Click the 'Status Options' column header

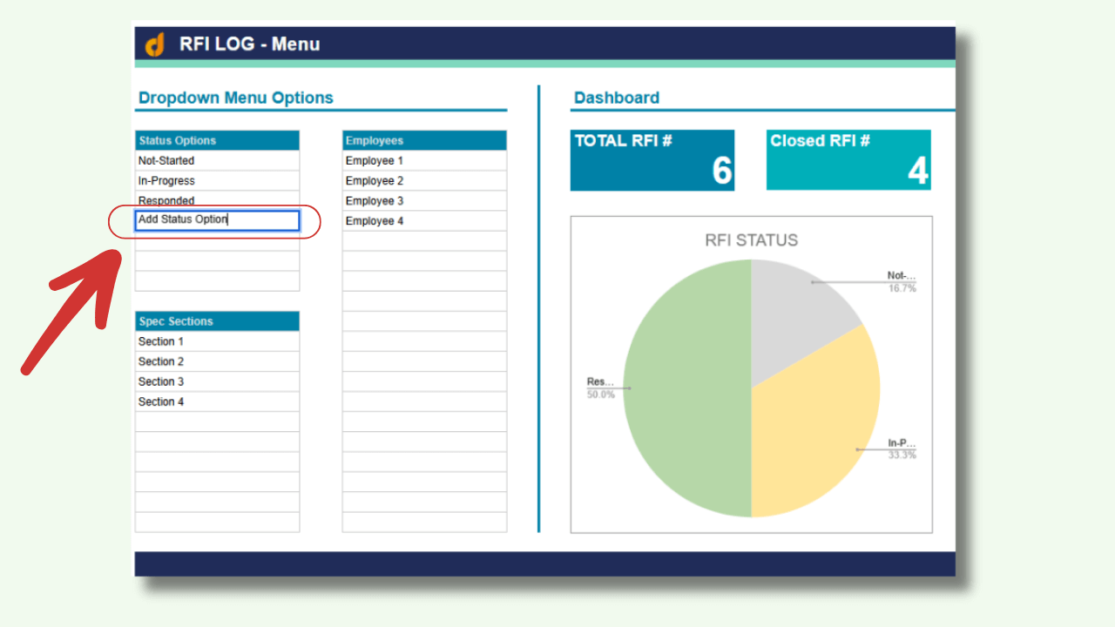pyautogui.click(x=218, y=140)
